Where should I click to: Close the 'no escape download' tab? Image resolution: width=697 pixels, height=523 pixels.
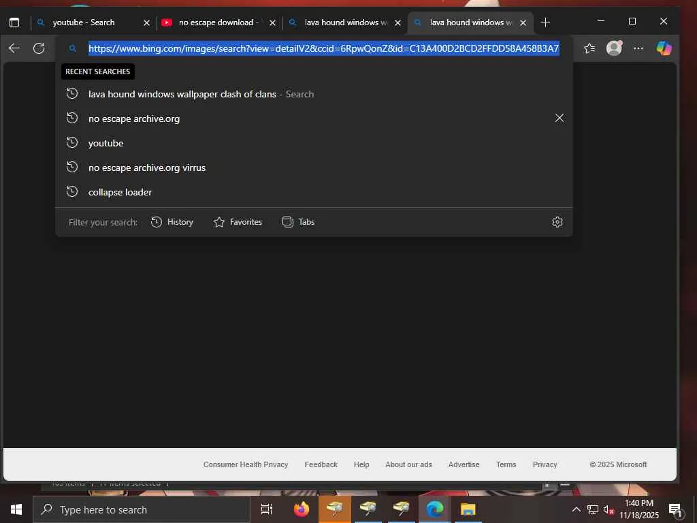272,22
